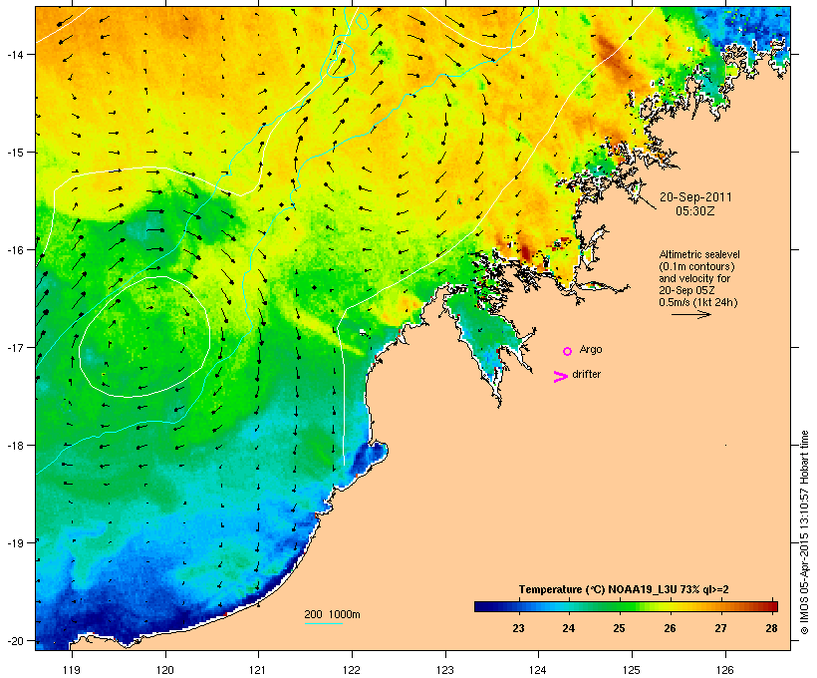Click the cyan 200/1000m isobath legend line
This screenshot has width=817, height=678.
coord(324,624)
